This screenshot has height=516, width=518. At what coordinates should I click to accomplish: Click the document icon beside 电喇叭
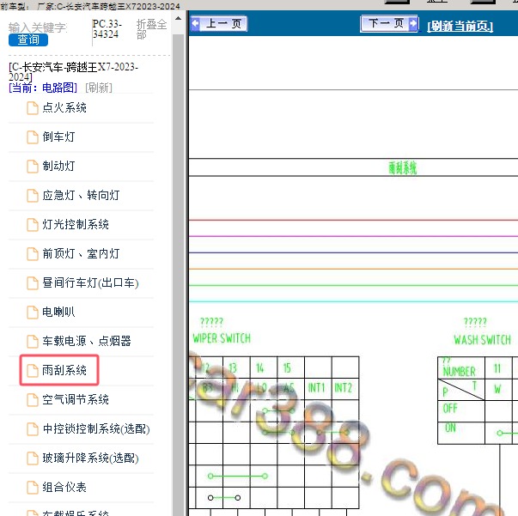pyautogui.click(x=33, y=313)
